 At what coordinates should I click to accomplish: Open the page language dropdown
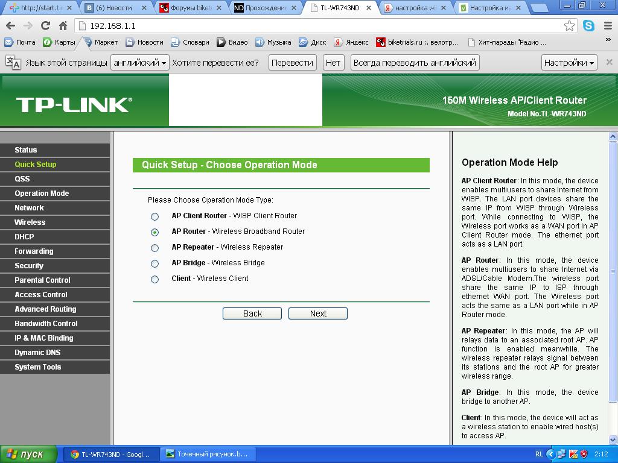tap(139, 63)
